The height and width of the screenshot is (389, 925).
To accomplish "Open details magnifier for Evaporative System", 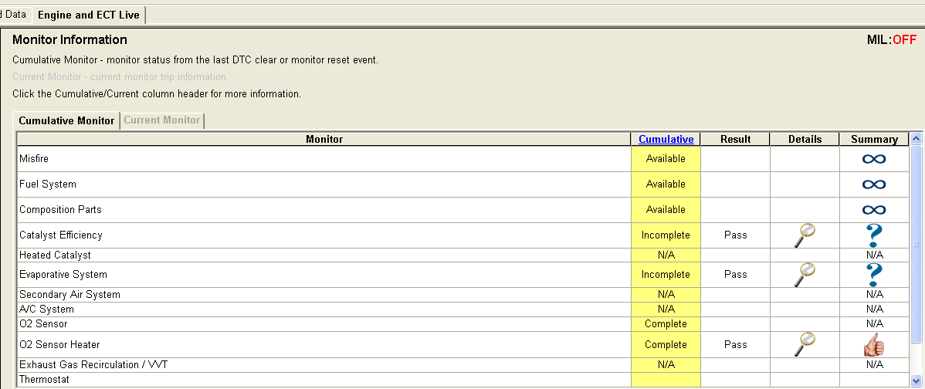I will 805,275.
